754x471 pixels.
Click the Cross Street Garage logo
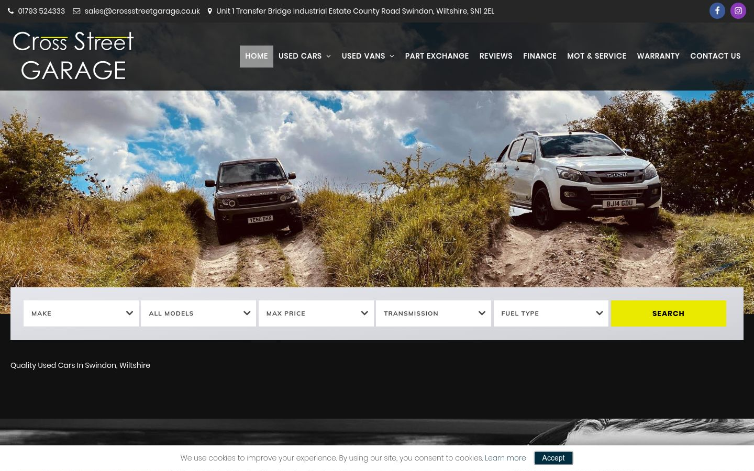[73, 55]
